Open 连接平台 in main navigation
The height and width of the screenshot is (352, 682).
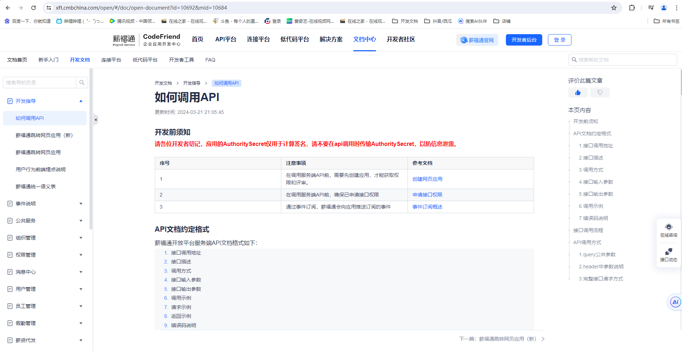click(x=258, y=40)
